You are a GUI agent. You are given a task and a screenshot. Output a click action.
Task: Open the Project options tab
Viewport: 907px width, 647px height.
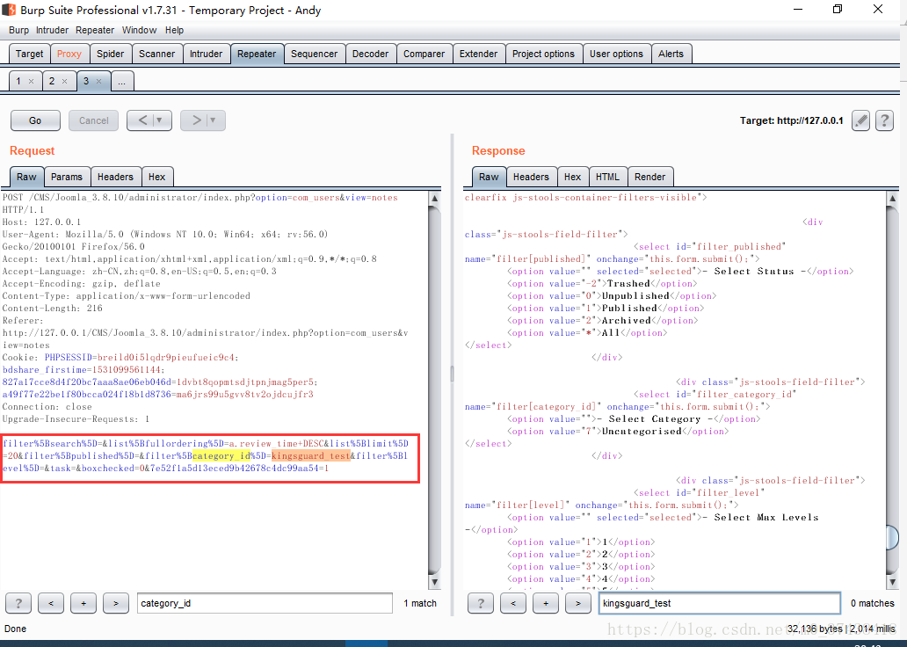coord(543,54)
